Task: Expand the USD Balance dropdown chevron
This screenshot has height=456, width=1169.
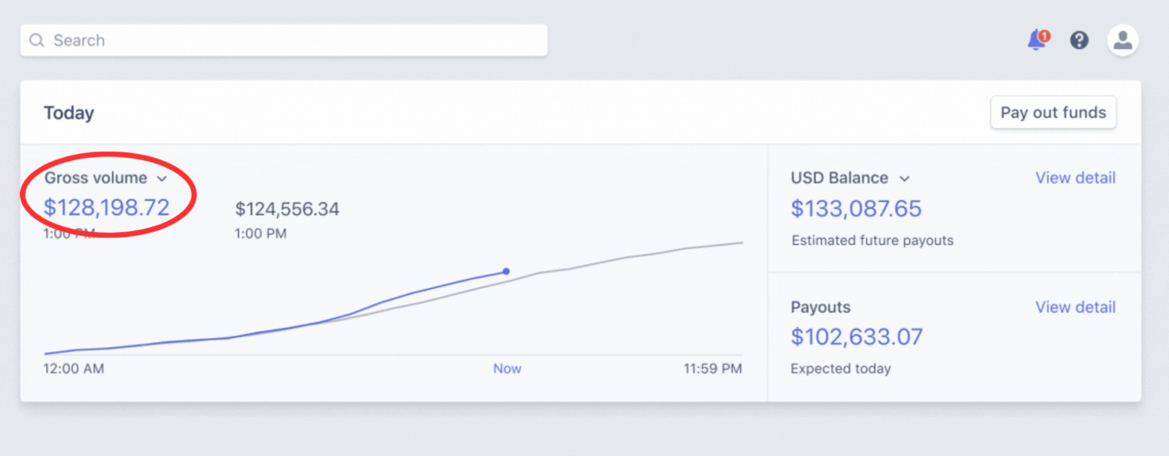Action: point(904,179)
